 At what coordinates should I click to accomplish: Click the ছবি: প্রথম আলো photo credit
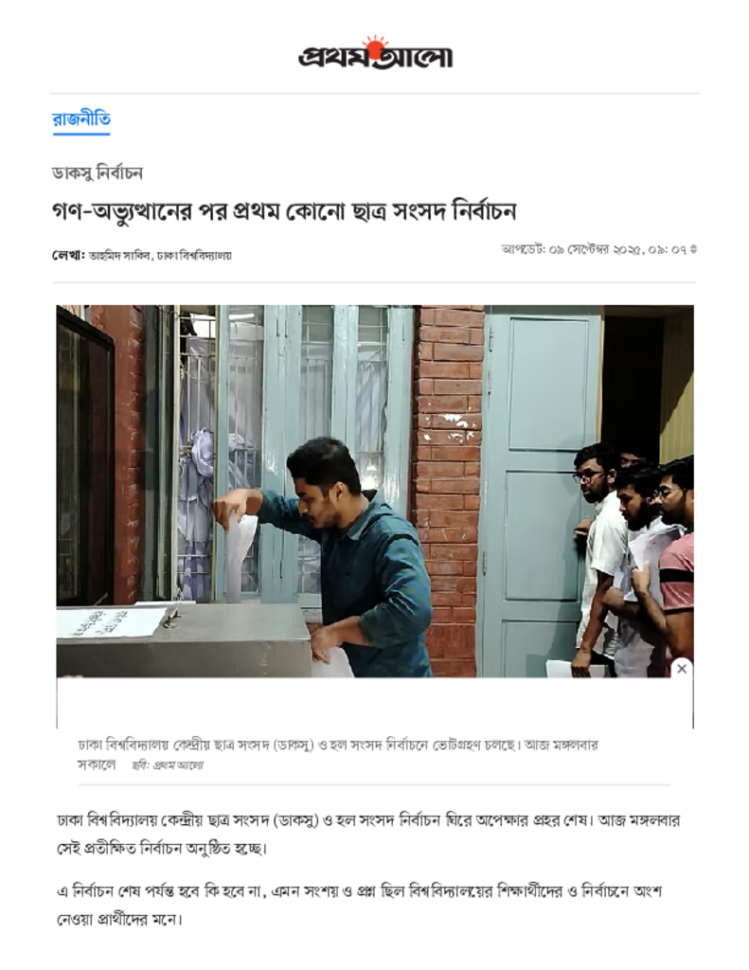click(168, 765)
